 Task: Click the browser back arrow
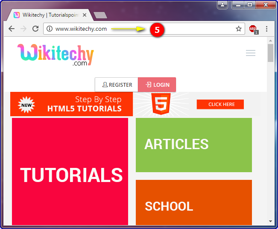[x=12, y=29]
